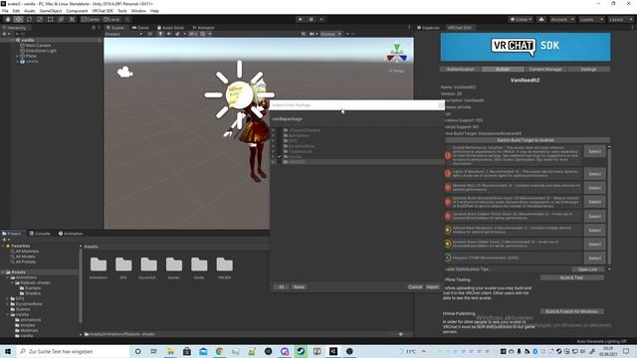Viewport: 637px width, 358px height.
Task: Switch to the Animator tab
Action: pyautogui.click(x=203, y=28)
